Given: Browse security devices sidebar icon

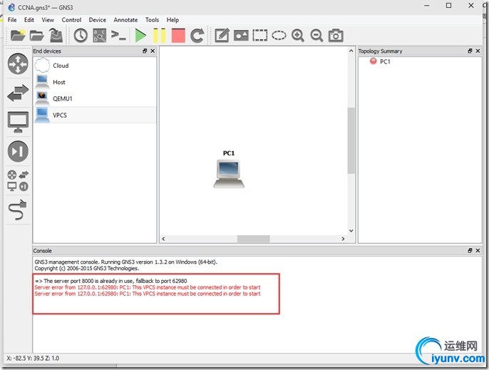Looking at the screenshot, I should 18,151.
